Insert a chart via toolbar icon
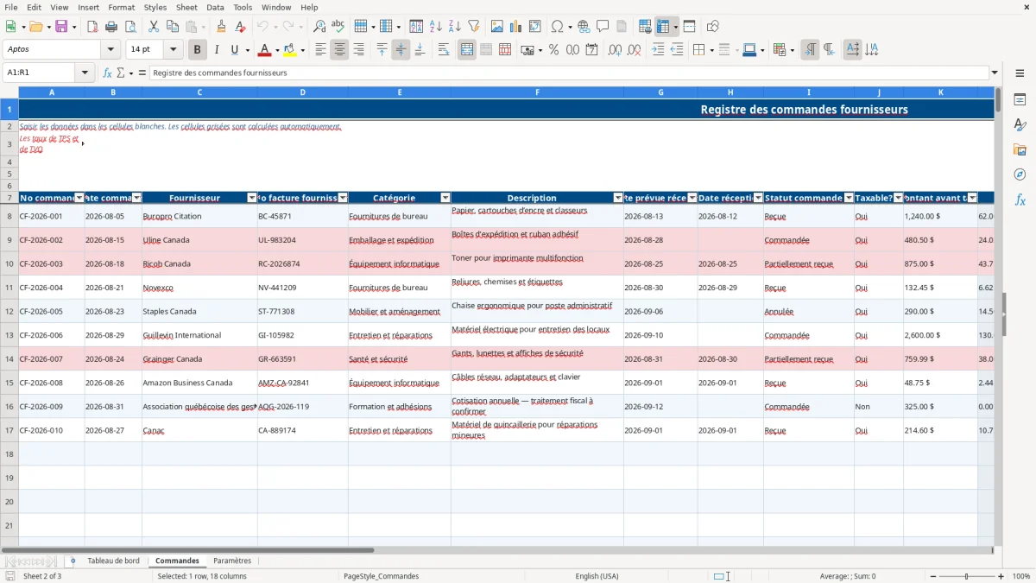The width and height of the screenshot is (1036, 583). 516,27
